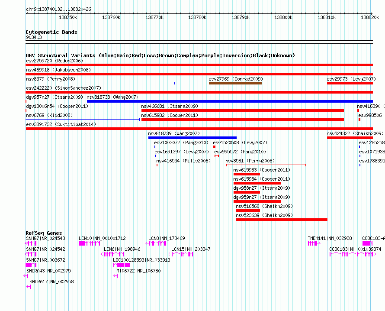This screenshot has height=311, width=385.
Task: Click the SNHG7|NR_003672 gene glyph
Action: [31, 265]
